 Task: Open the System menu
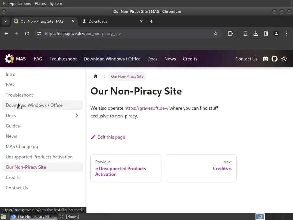[56, 3]
